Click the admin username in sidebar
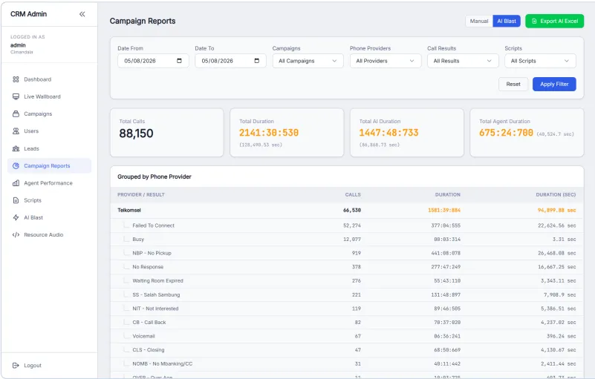This screenshot has height=379, width=595. [18, 45]
